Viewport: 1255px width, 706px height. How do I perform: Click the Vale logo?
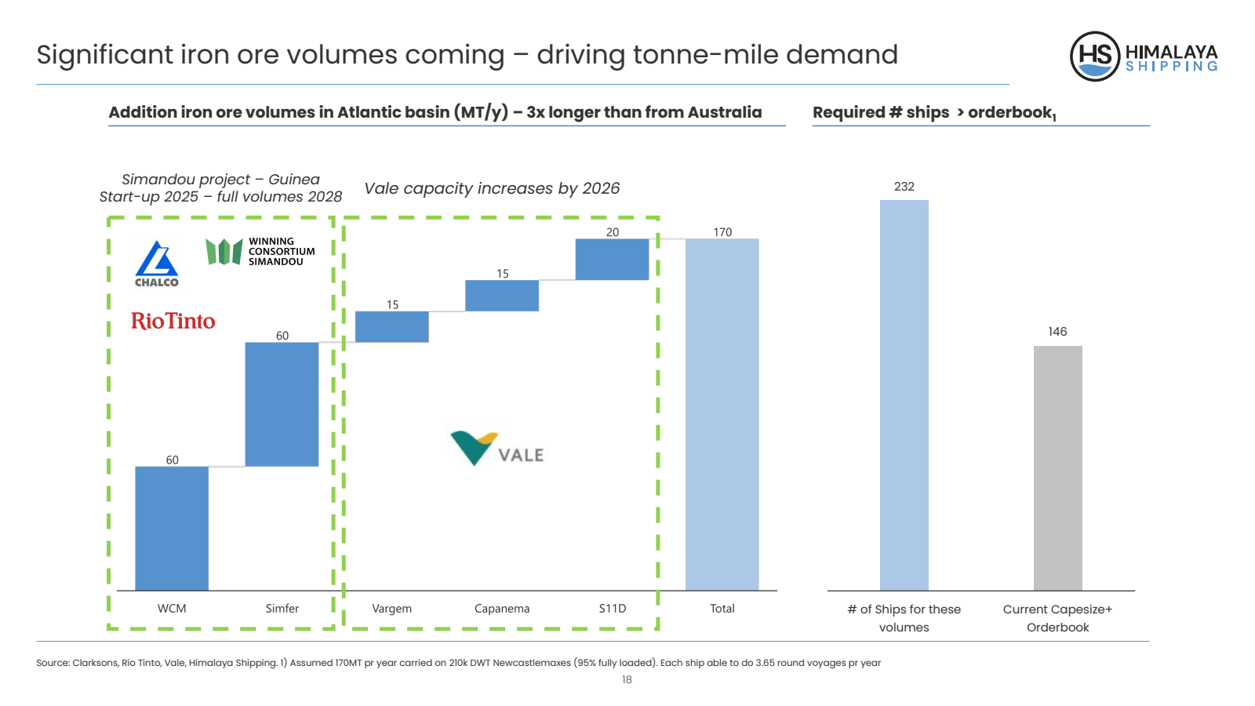[x=497, y=448]
